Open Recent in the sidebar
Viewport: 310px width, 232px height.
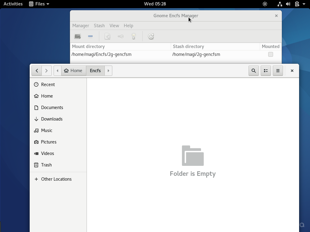58,85
